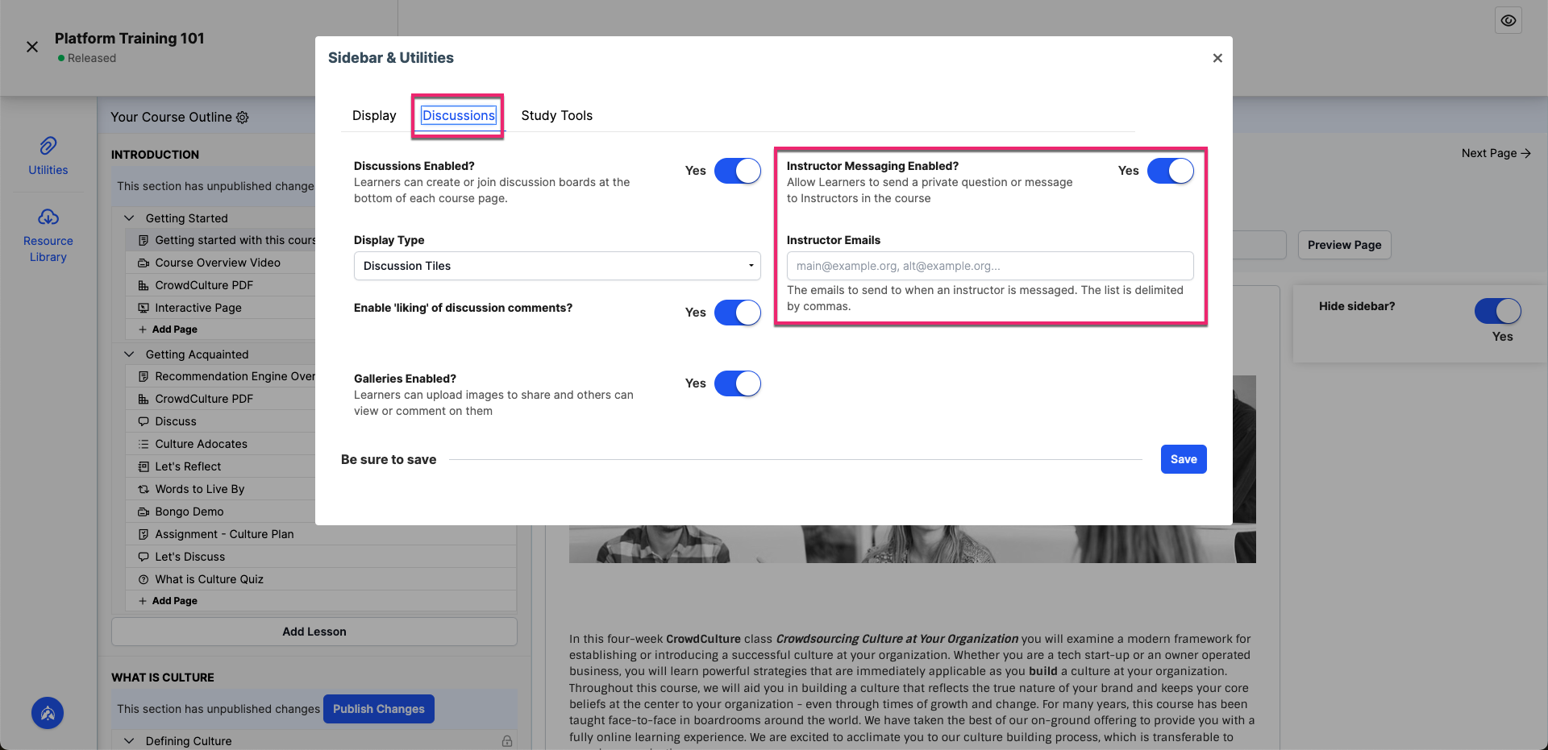Click icon beside Interactive Page

pyautogui.click(x=144, y=308)
